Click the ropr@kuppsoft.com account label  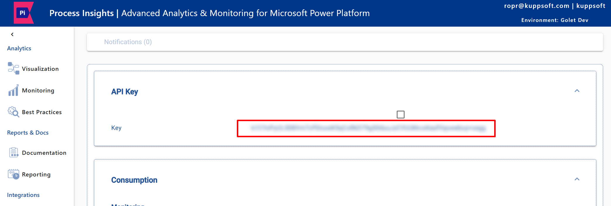(537, 6)
